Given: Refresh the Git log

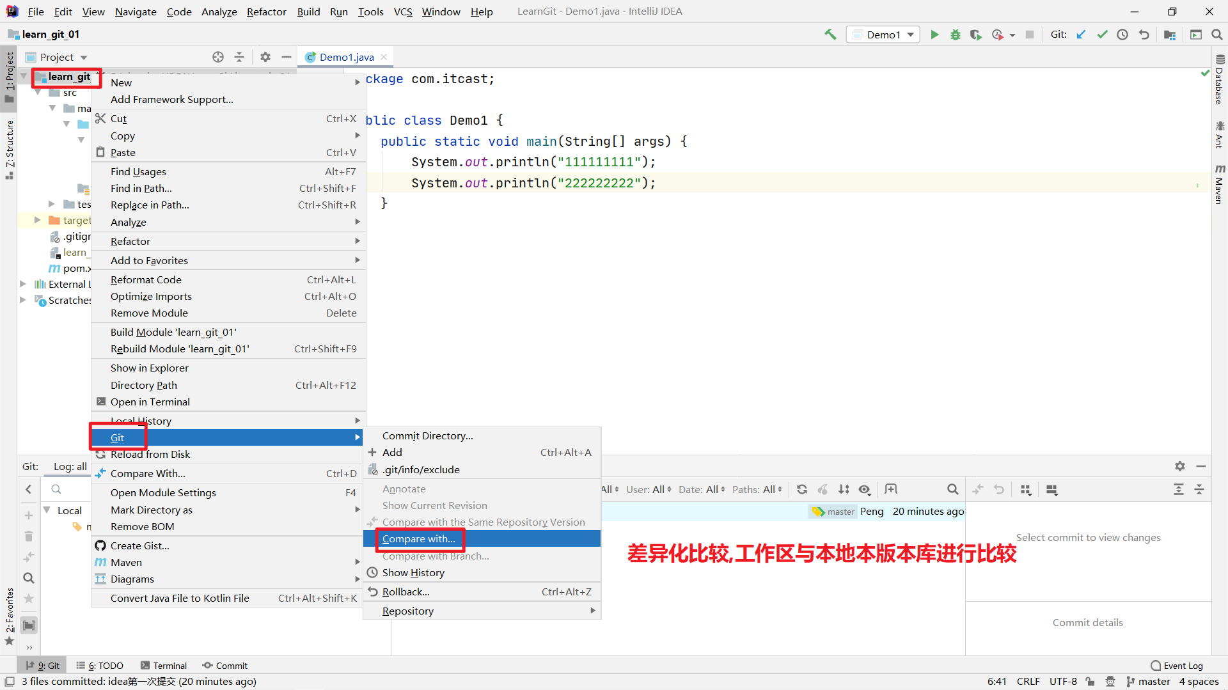Looking at the screenshot, I should [x=802, y=489].
